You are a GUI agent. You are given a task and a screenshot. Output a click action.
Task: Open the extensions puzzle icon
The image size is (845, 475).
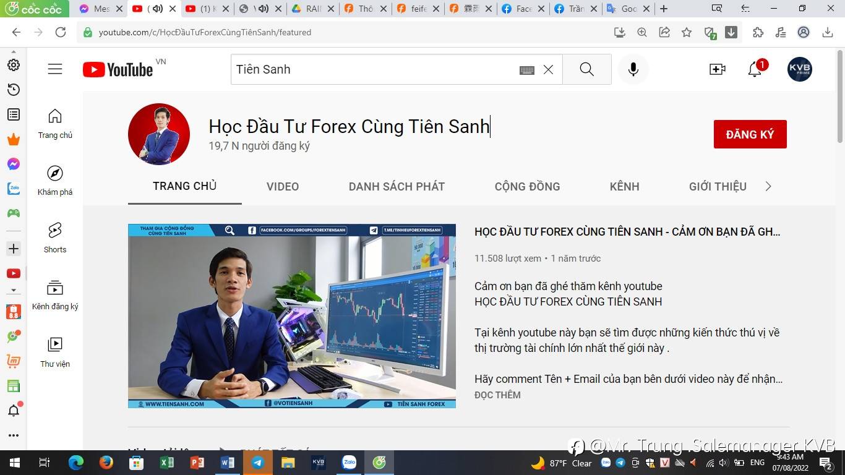(x=758, y=32)
